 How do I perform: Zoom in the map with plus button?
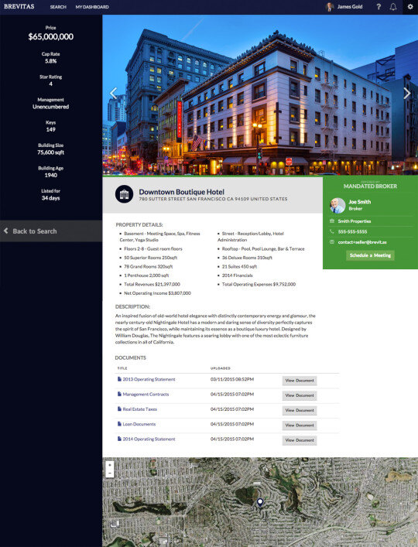tap(110, 465)
